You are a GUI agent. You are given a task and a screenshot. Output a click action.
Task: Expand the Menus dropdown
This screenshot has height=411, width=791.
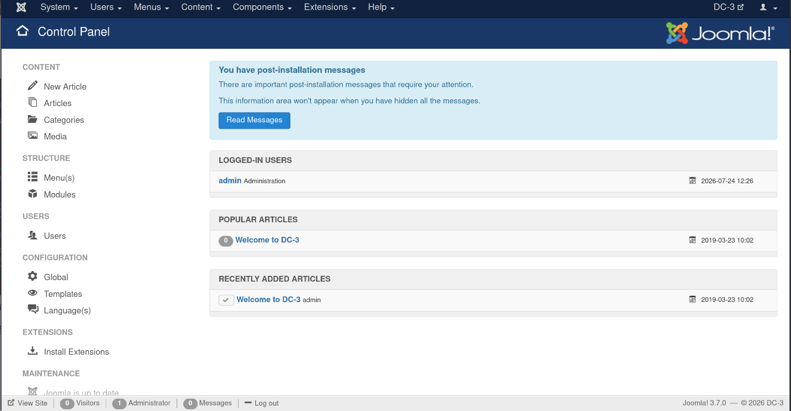151,7
